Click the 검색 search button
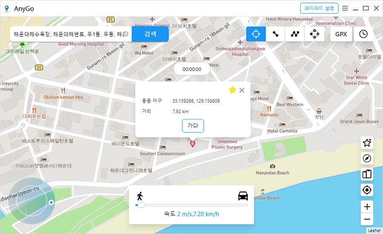The width and height of the screenshot is (383, 234). 150,34
